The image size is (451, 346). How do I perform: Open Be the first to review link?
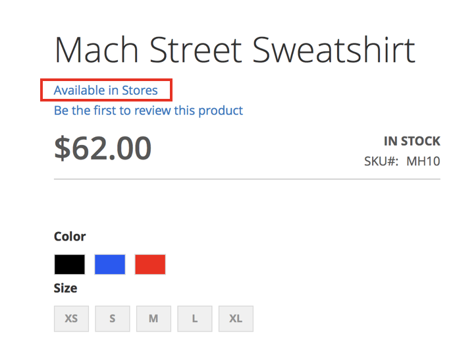pos(148,110)
